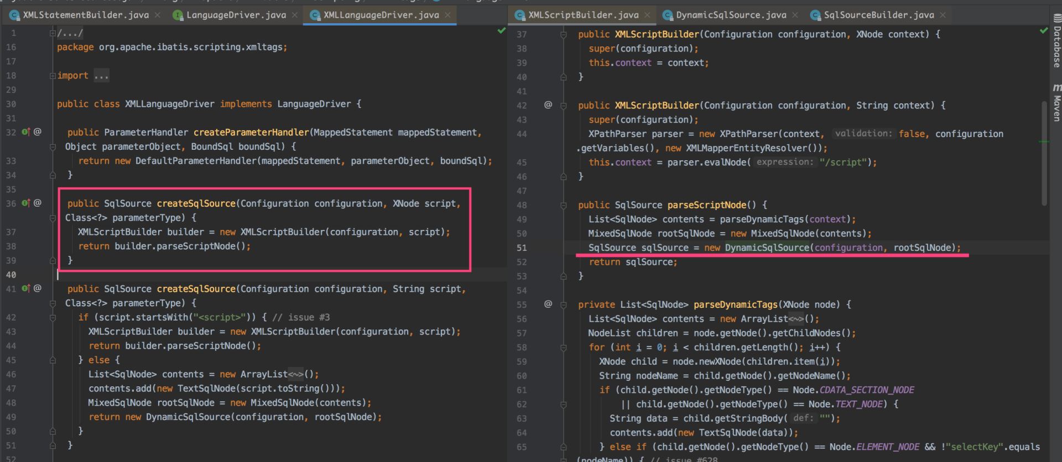The height and width of the screenshot is (462, 1062).
Task: Click the implements gutter icon on line 41
Action: tap(25, 288)
